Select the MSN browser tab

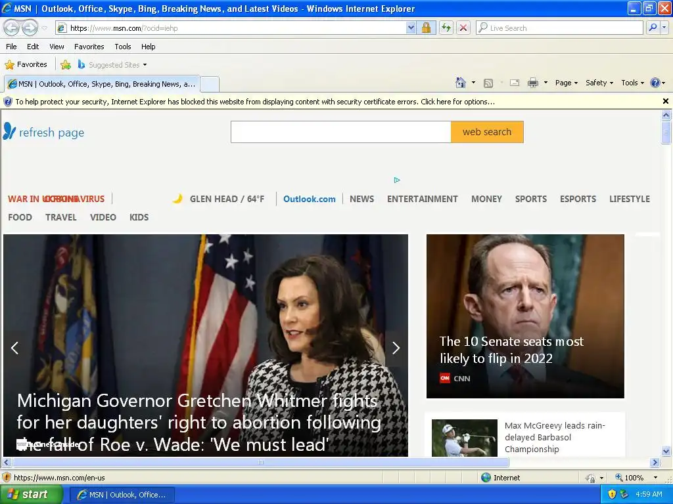pos(102,84)
